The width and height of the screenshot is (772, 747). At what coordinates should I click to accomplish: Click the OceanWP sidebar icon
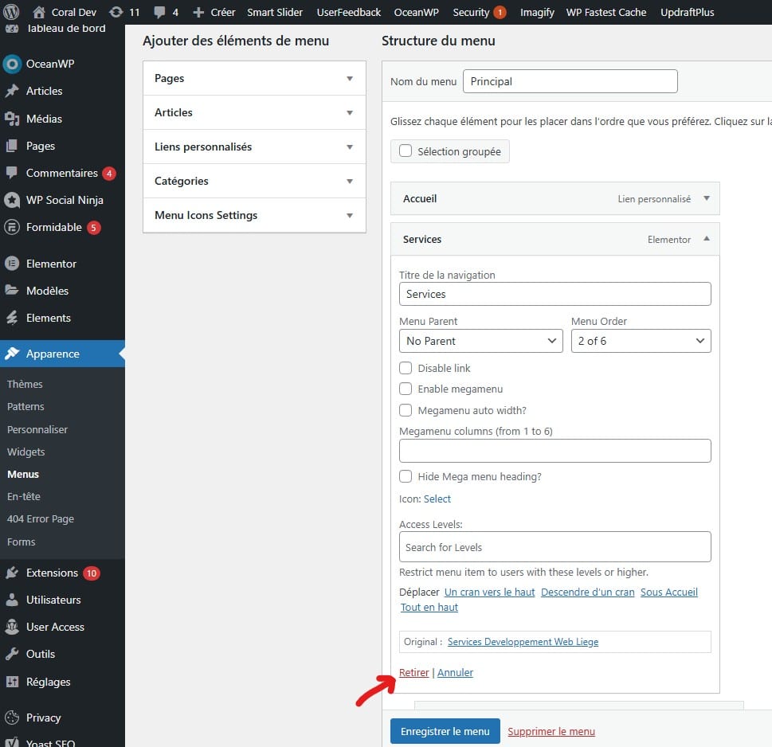(12, 64)
